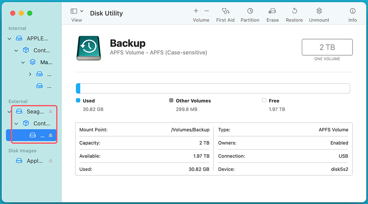The image size is (368, 204).
Task: Show Info for the selected volume
Action: [x=353, y=11]
